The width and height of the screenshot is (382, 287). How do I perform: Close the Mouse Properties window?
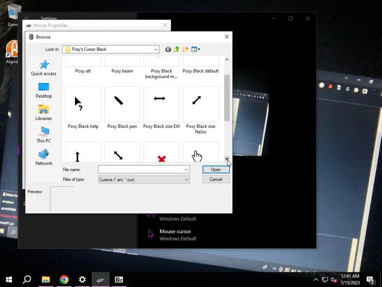(165, 25)
